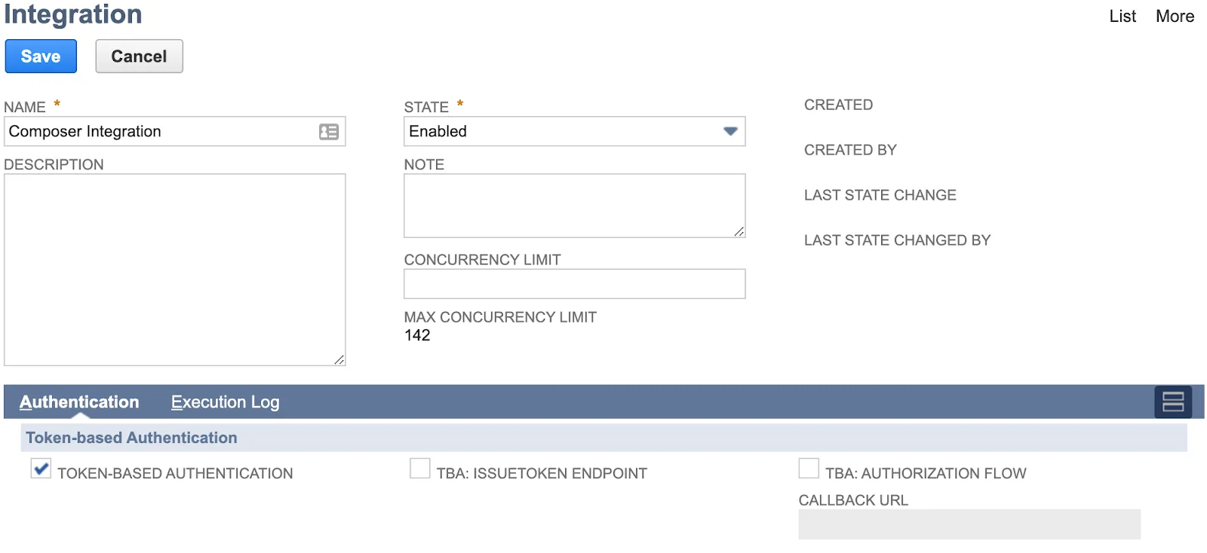Screen dimensions: 1207x553
Task: Click the Callback URL field
Action: click(x=968, y=524)
